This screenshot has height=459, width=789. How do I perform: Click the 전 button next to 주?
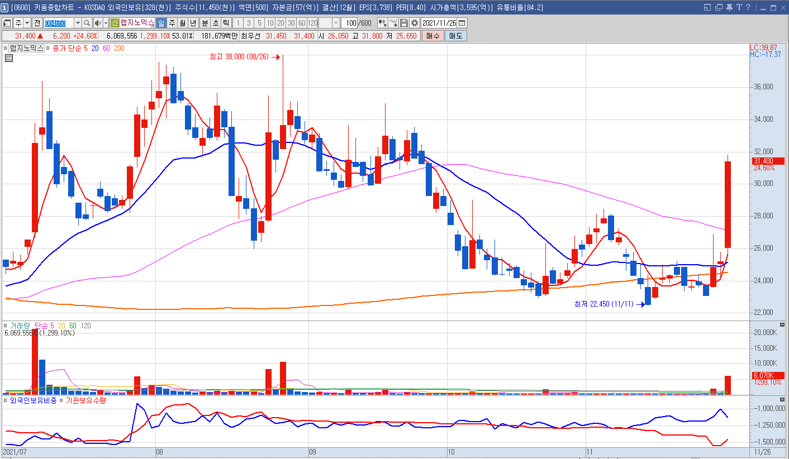click(x=37, y=23)
